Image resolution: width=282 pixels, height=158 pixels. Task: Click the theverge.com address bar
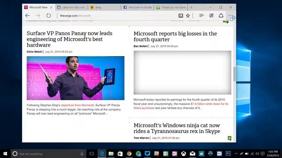coord(117,16)
